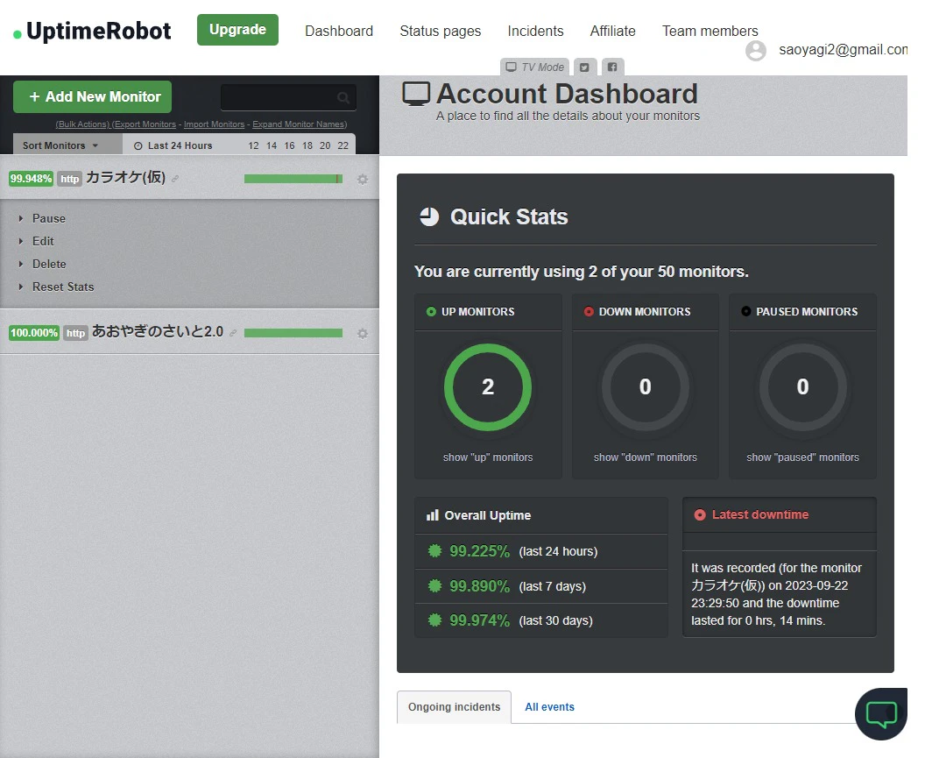This screenshot has height=758, width=925.
Task: Switch to All events tab
Action: coord(549,706)
